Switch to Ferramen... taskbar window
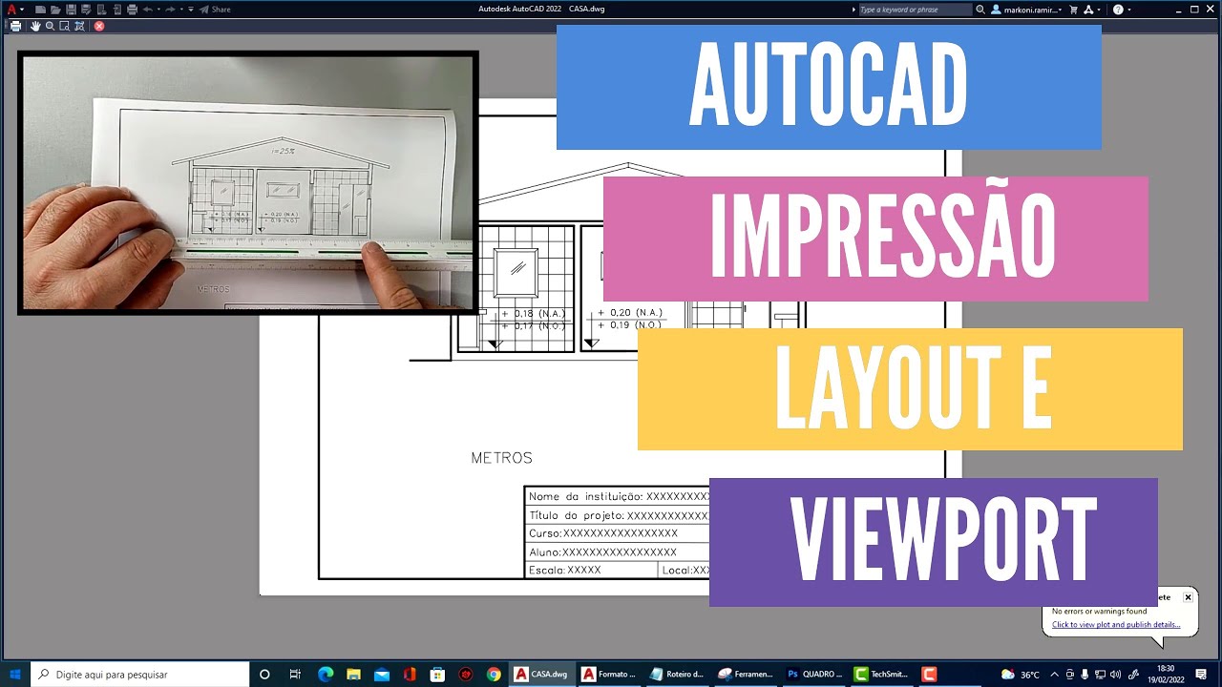The image size is (1222, 687). coord(745,675)
